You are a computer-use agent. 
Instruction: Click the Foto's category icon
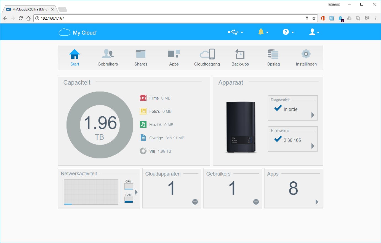tap(143, 111)
